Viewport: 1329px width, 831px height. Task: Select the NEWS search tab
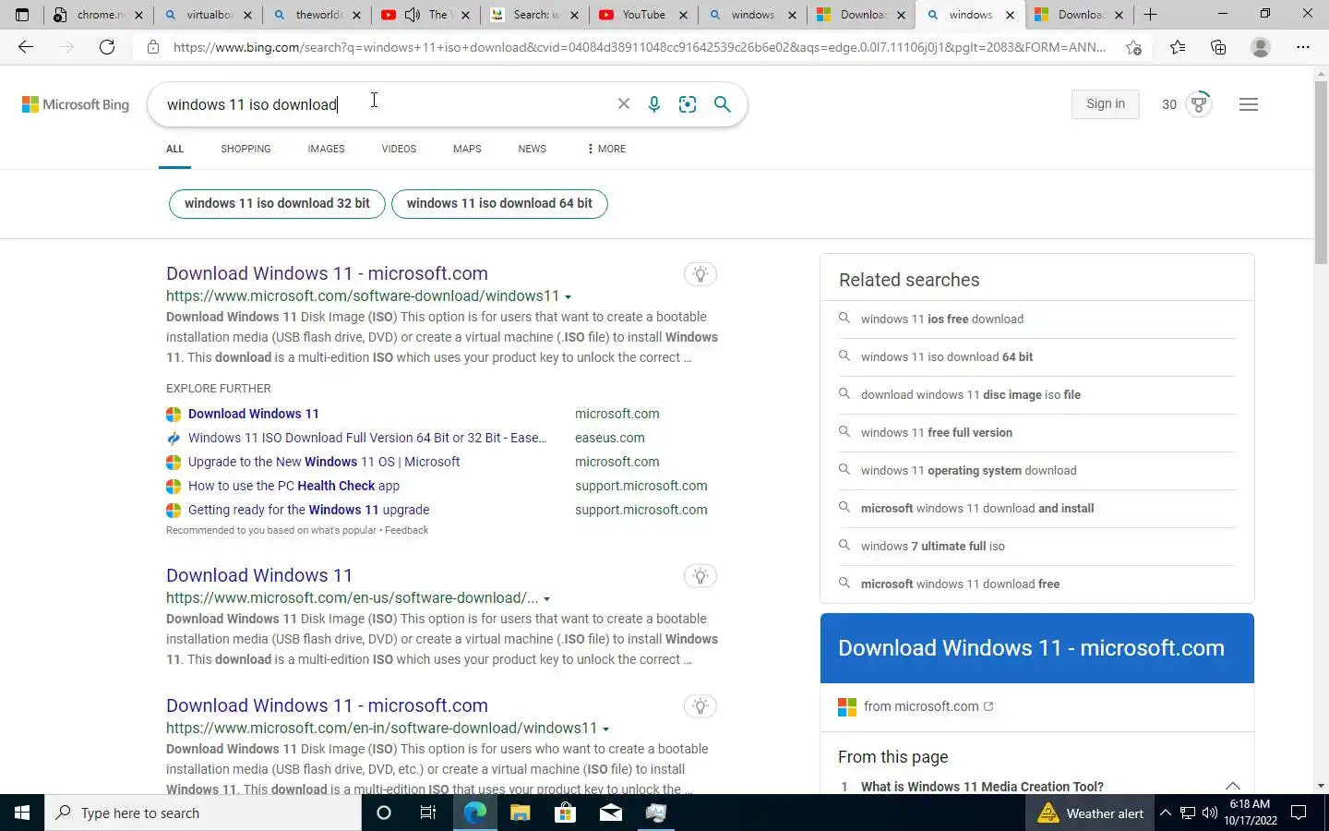[532, 149]
